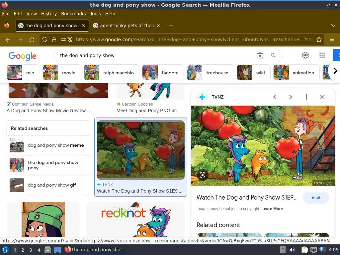Image resolution: width=340 pixels, height=255 pixels.
Task: Open 'A Dog and Pony Show Movie Review' result
Action: click(x=49, y=111)
